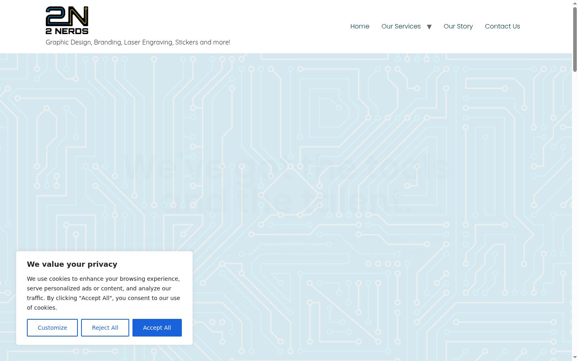This screenshot has width=578, height=361.
Task: Click the "We value your privacy" heading
Action: [x=72, y=264]
